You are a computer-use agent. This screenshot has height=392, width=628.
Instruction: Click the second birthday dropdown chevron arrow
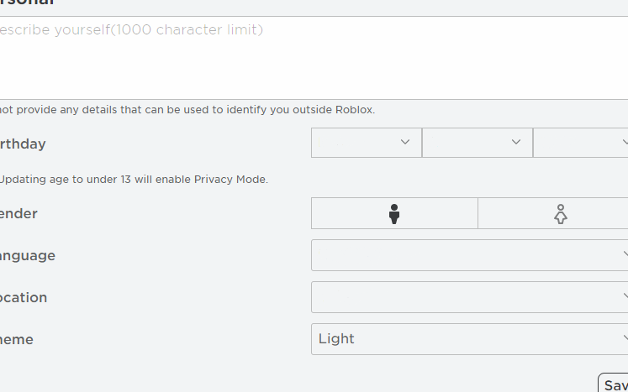[x=516, y=142]
